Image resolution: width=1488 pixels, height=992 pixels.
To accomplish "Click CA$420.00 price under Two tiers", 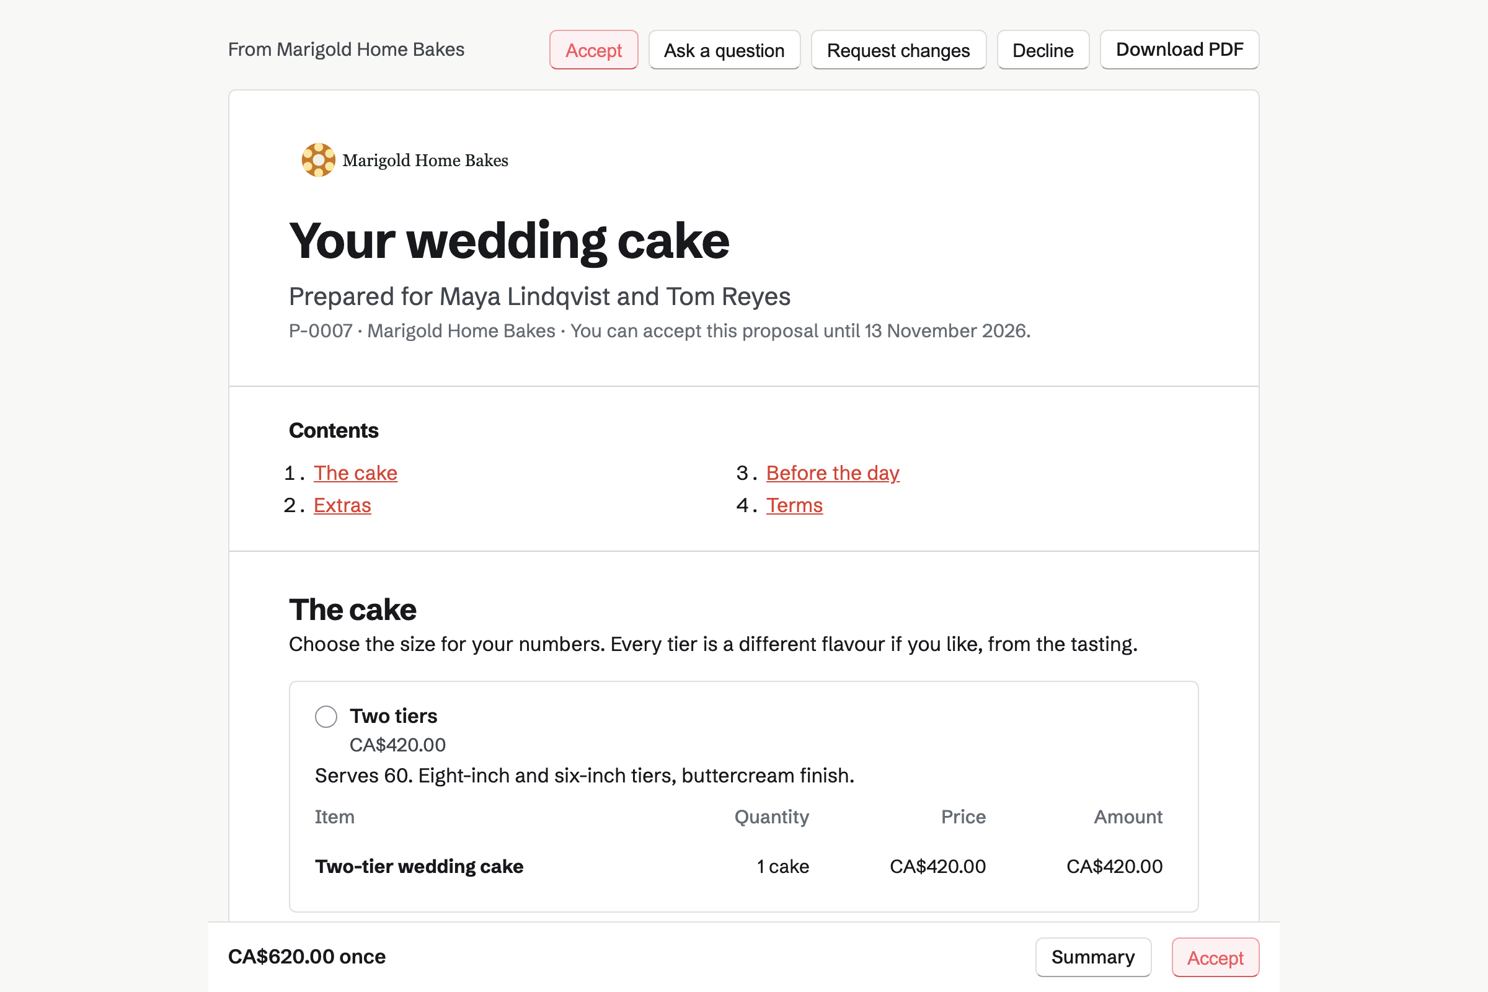I will 398,745.
